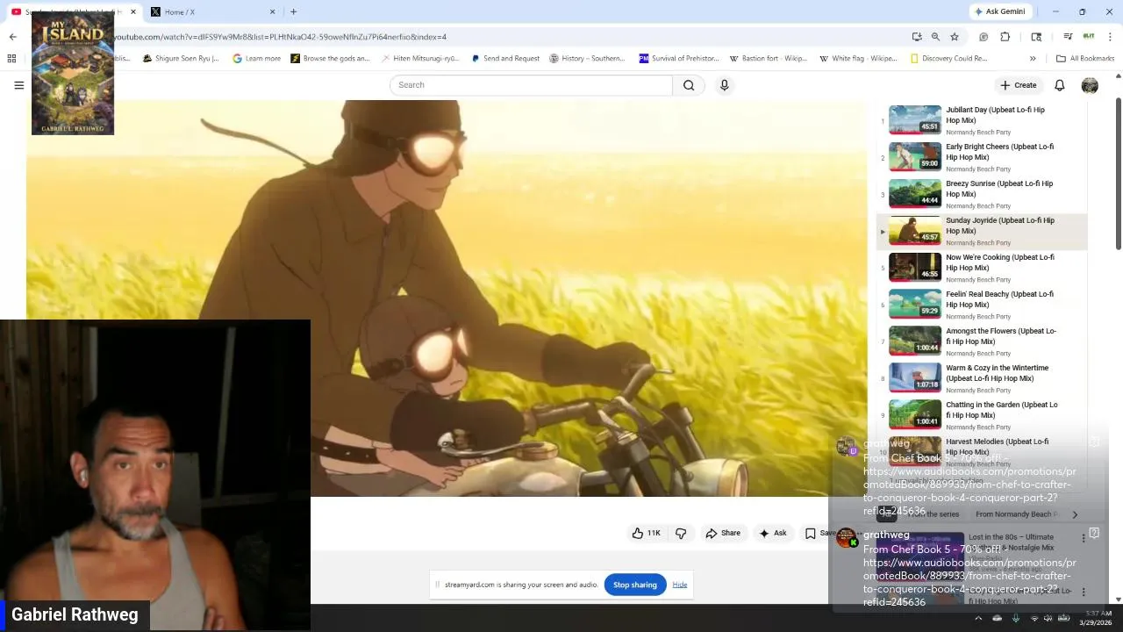Open the Bastion fort Wikipedia bookmark

tap(769, 59)
